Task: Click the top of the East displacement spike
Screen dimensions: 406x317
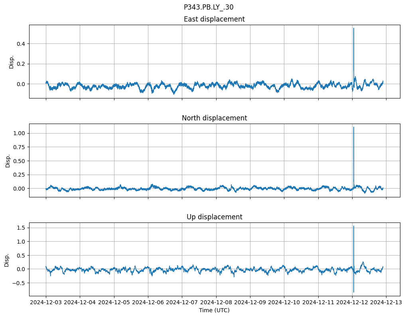Action: 353,29
